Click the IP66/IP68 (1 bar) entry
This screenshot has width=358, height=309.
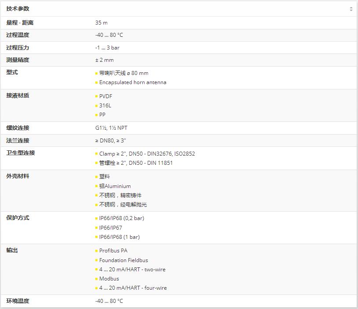(119, 237)
